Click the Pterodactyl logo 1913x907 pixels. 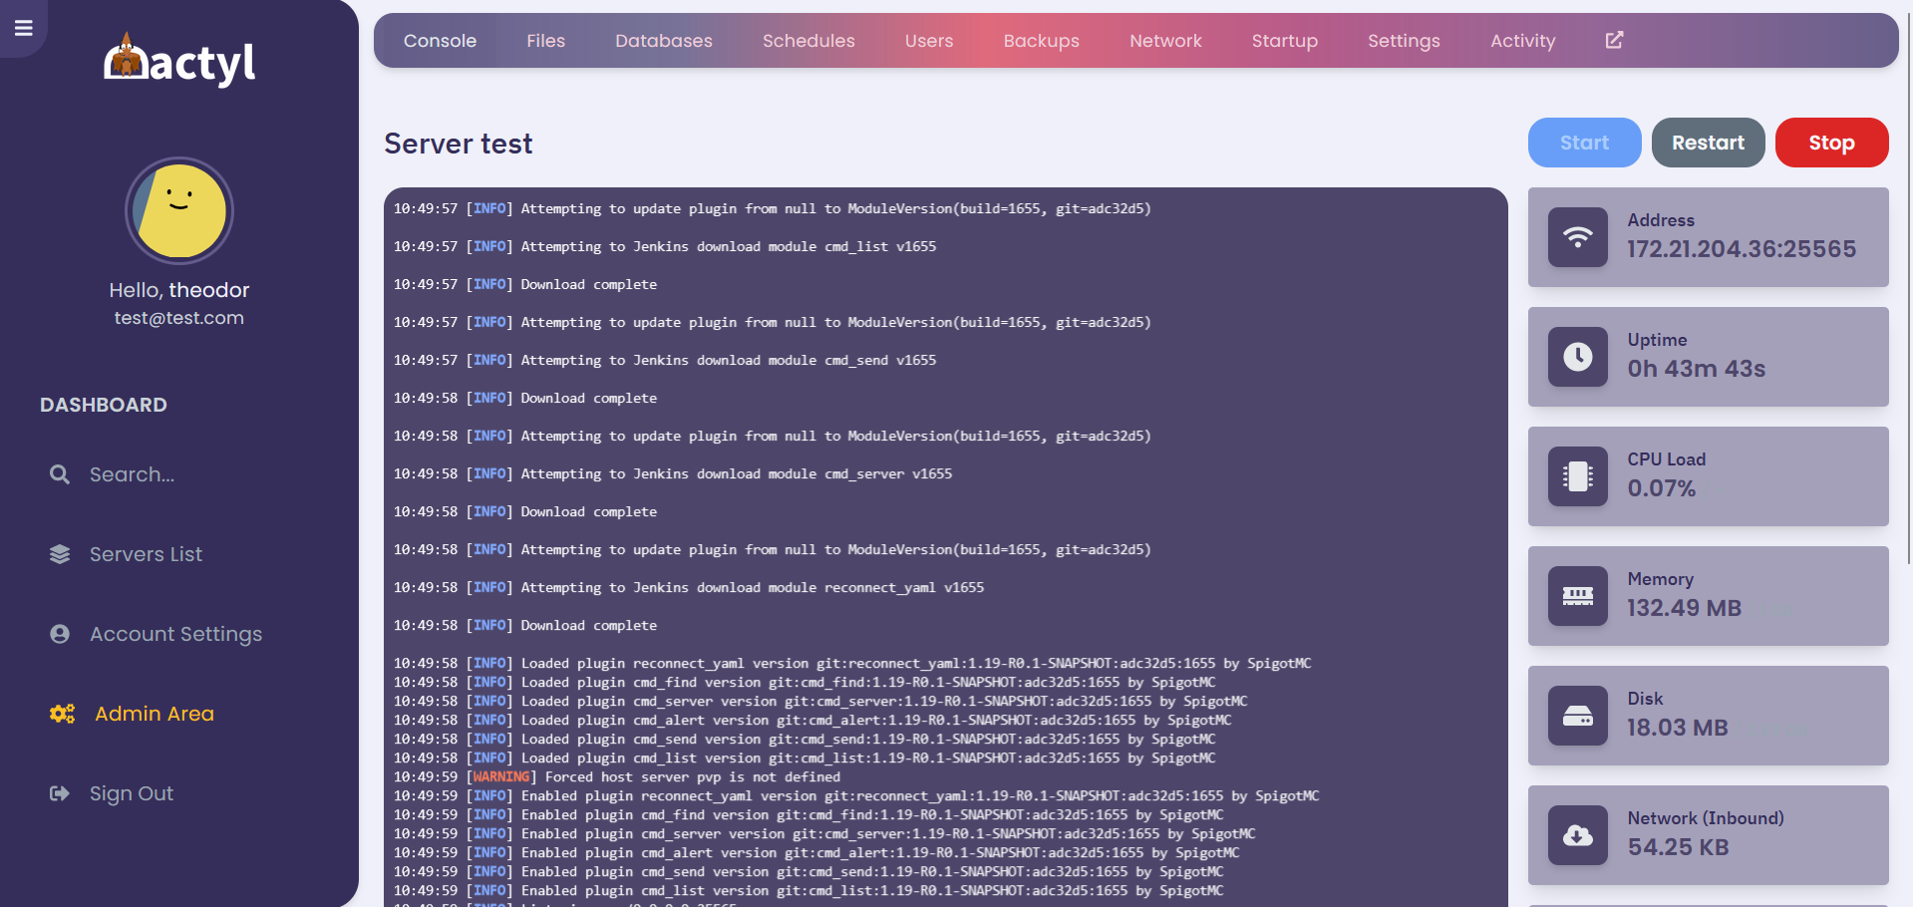click(x=179, y=62)
